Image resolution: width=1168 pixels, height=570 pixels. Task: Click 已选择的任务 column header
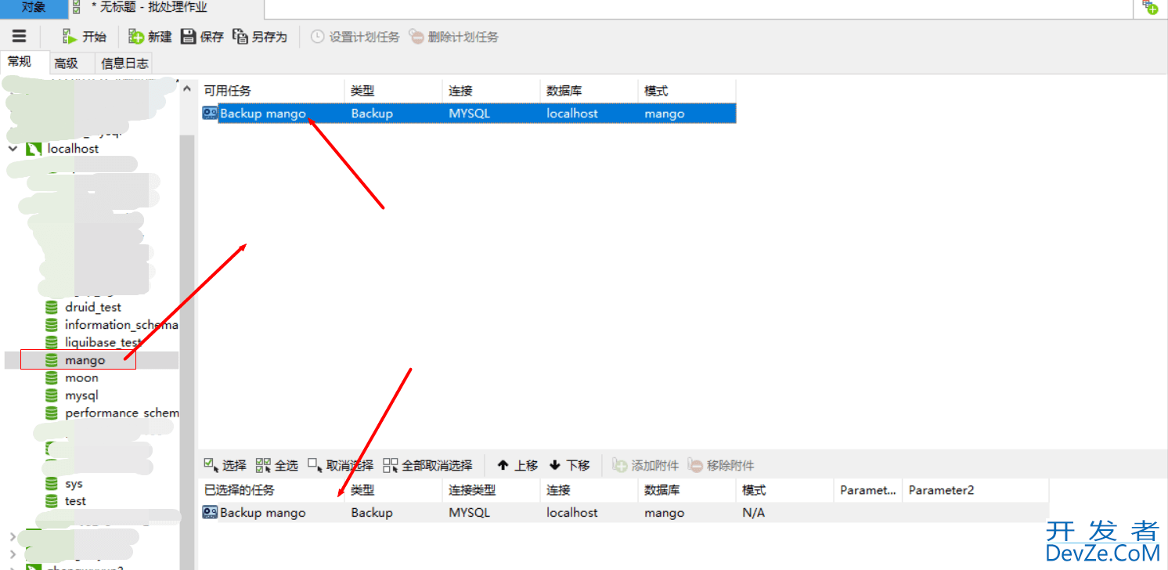click(271, 490)
